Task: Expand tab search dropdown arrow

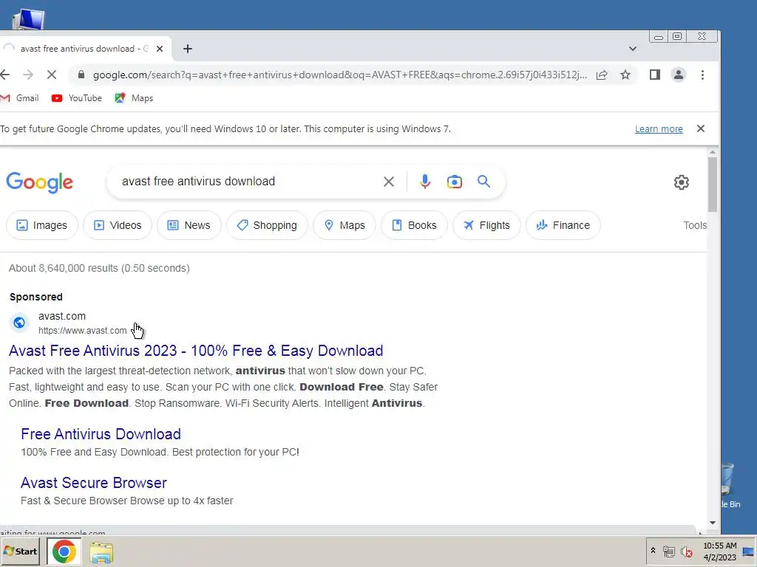Action: pyautogui.click(x=633, y=49)
